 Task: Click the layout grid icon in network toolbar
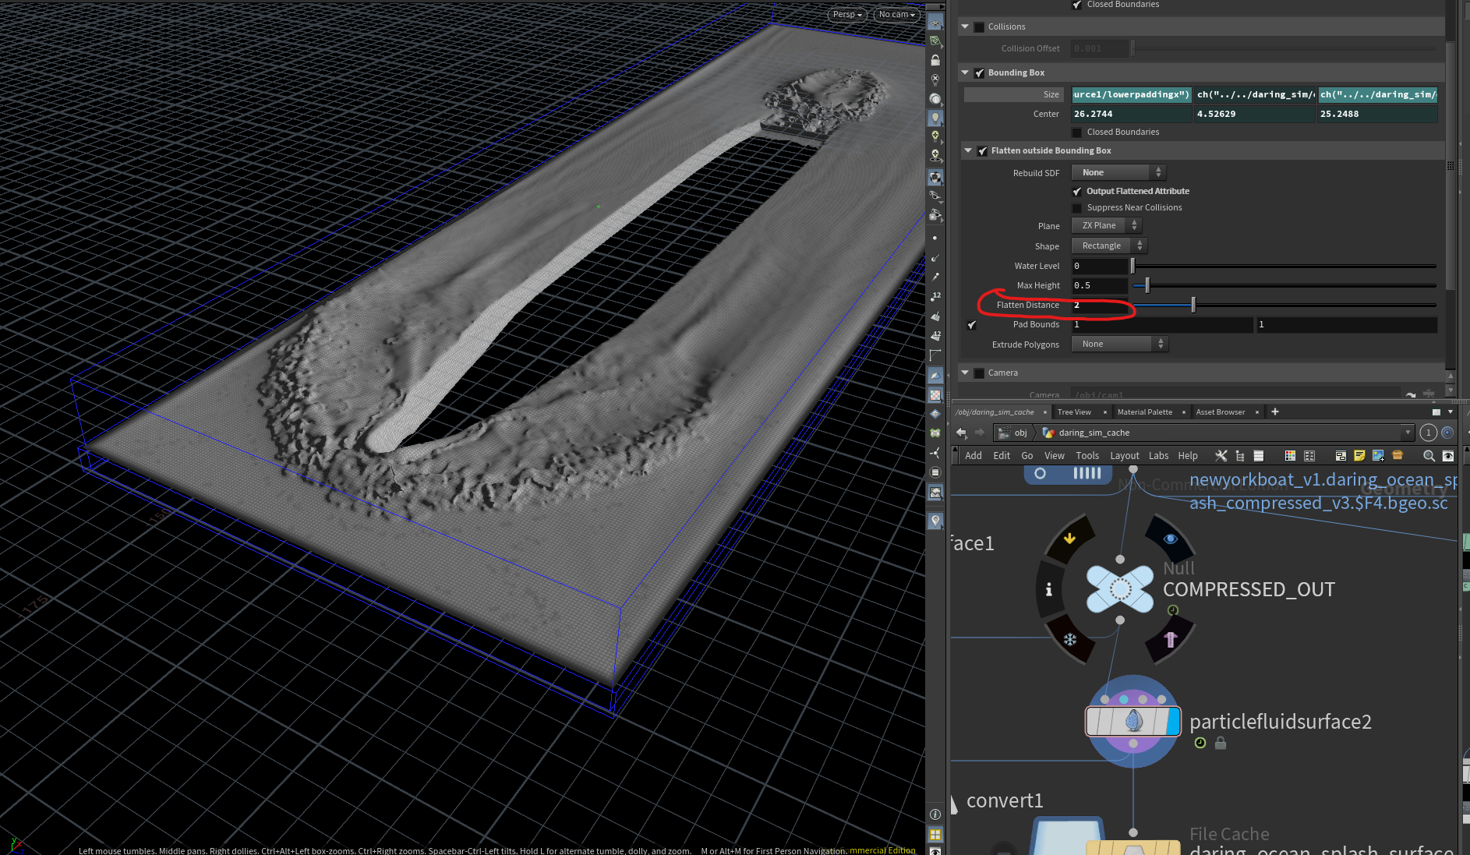(x=1309, y=456)
